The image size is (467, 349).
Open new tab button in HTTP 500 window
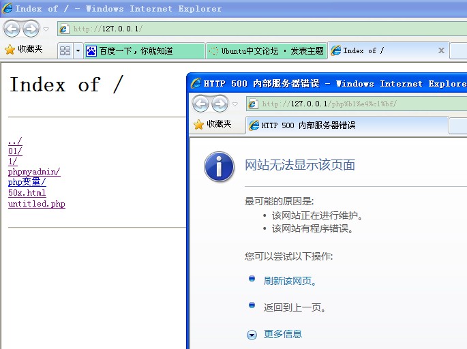pos(458,125)
